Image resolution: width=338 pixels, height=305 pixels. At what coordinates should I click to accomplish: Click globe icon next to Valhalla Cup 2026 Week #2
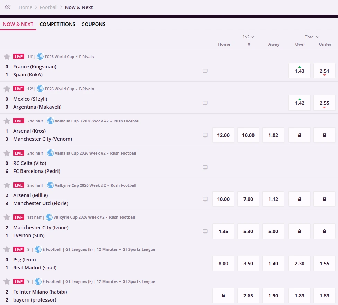point(51,153)
